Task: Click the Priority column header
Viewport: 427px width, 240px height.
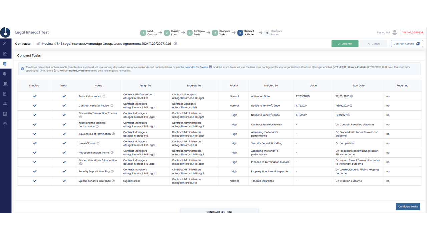Action: click(x=234, y=86)
